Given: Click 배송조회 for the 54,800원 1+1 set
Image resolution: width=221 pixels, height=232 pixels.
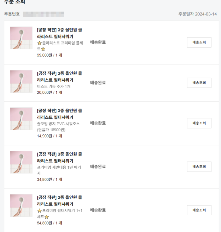Looking at the screenshot, I should click(x=199, y=210).
